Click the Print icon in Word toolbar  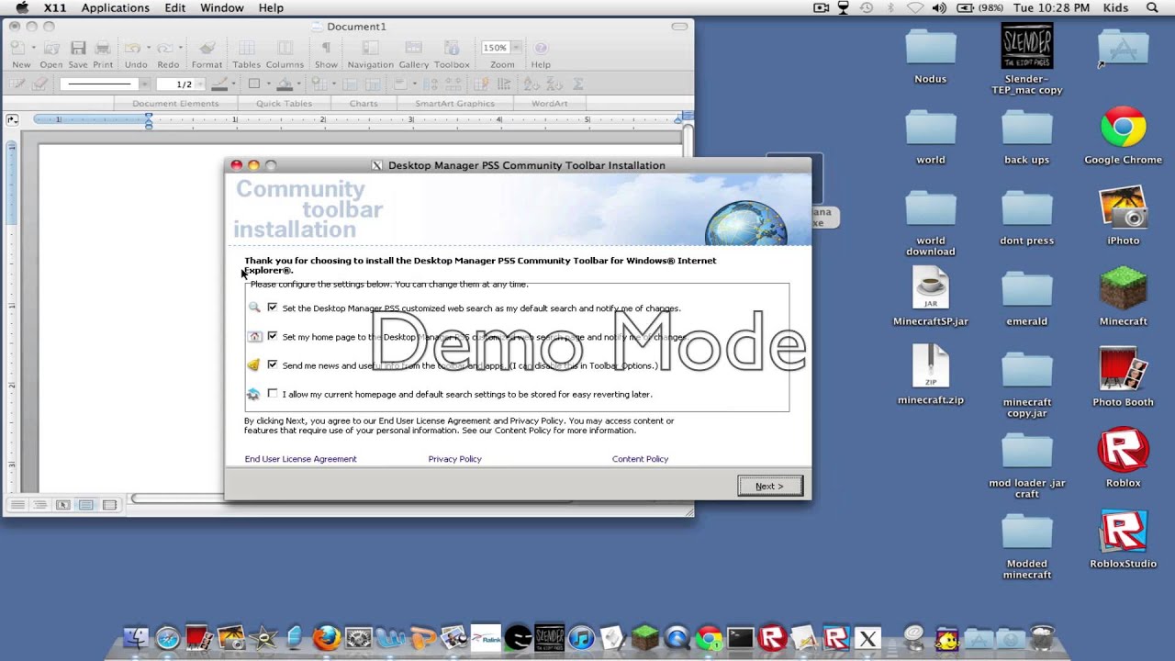103,48
